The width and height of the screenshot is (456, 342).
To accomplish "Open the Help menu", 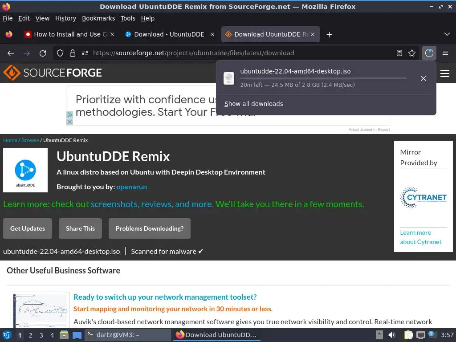I will point(148,18).
